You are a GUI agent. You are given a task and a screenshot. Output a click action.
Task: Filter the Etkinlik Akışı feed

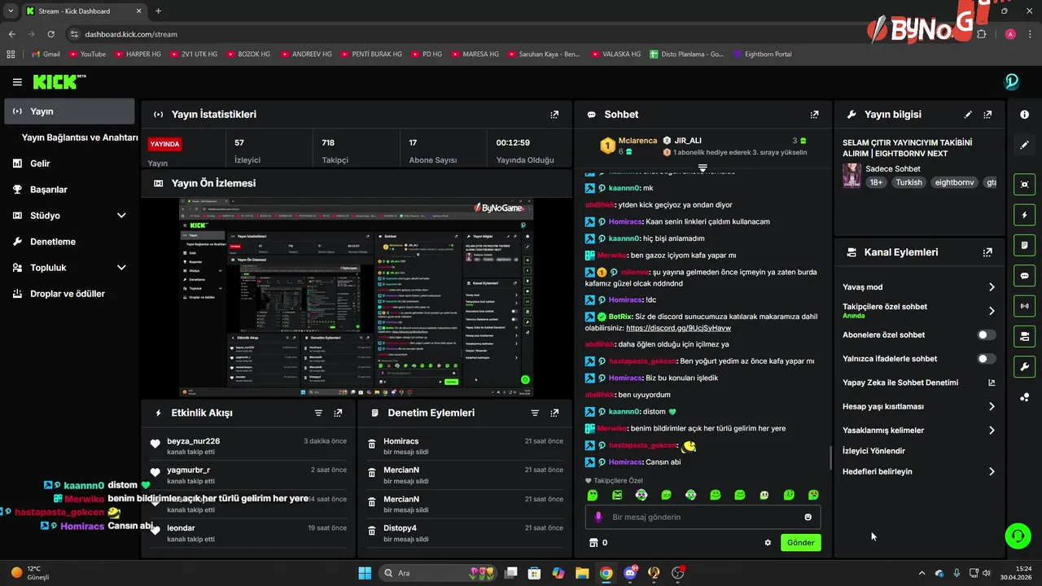[x=318, y=413]
